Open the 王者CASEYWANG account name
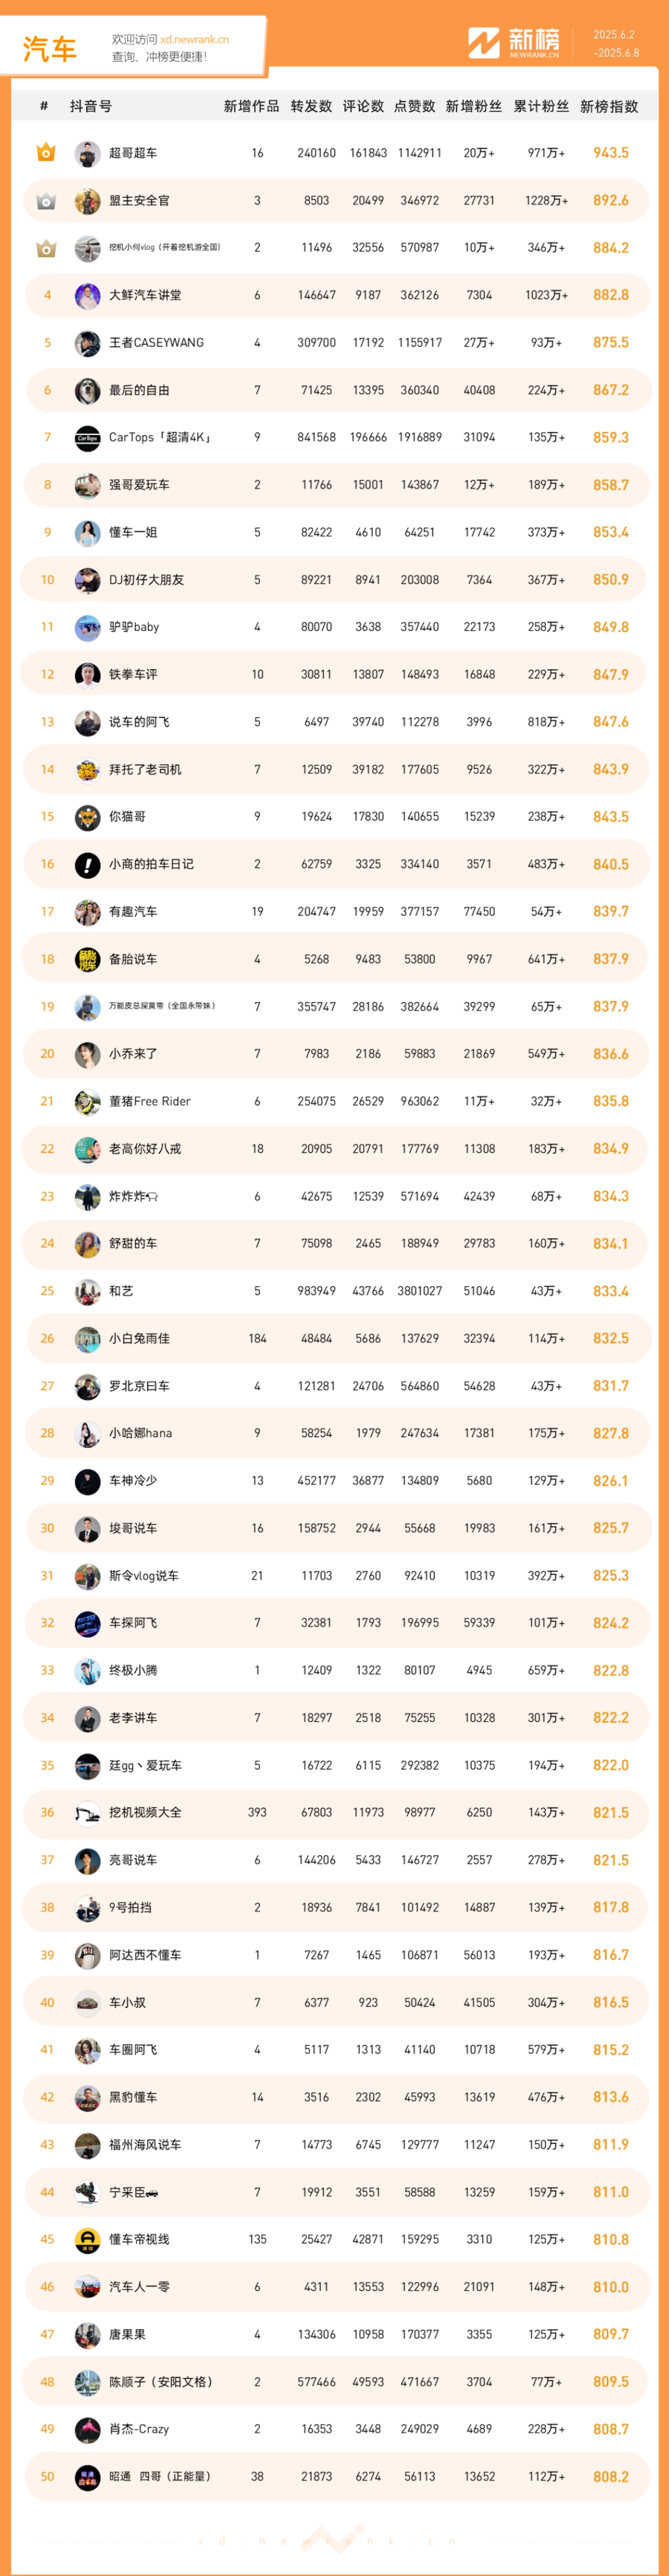 156,343
